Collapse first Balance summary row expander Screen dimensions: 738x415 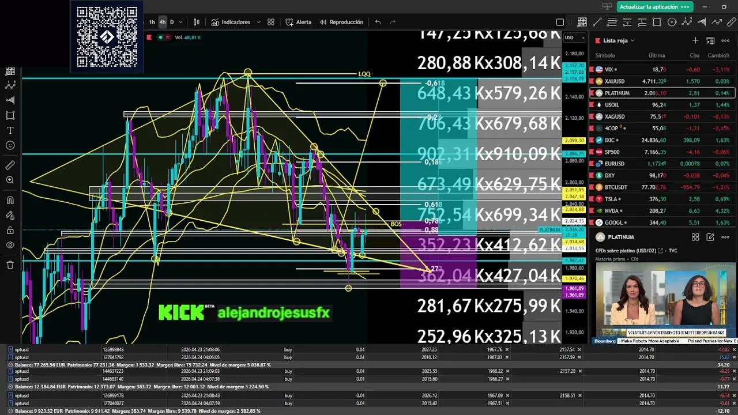tap(11, 365)
